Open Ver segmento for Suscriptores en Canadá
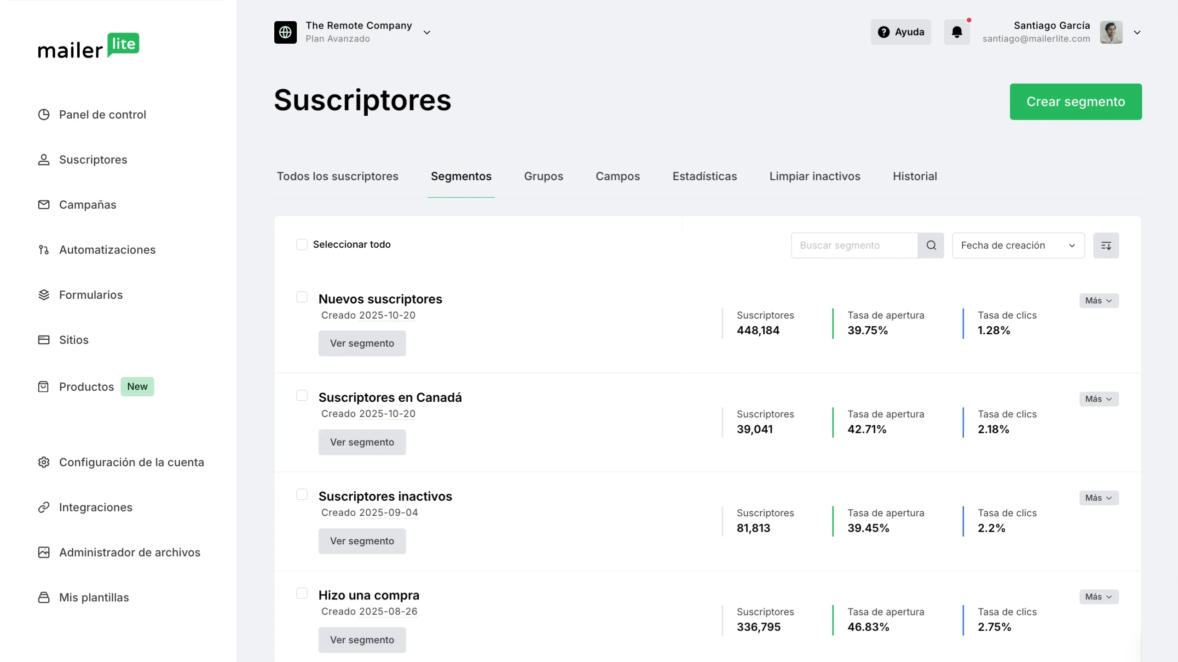The height and width of the screenshot is (662, 1178). click(x=362, y=442)
